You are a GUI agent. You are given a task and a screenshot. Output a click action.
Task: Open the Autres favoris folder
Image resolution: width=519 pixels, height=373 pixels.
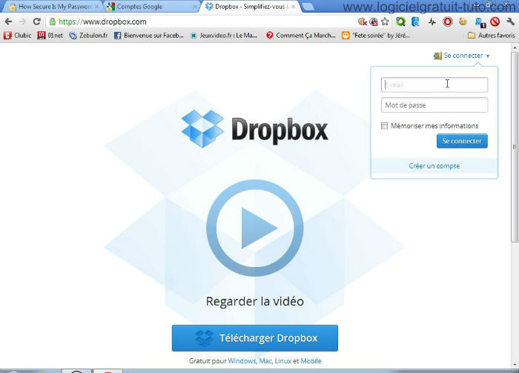(492, 36)
